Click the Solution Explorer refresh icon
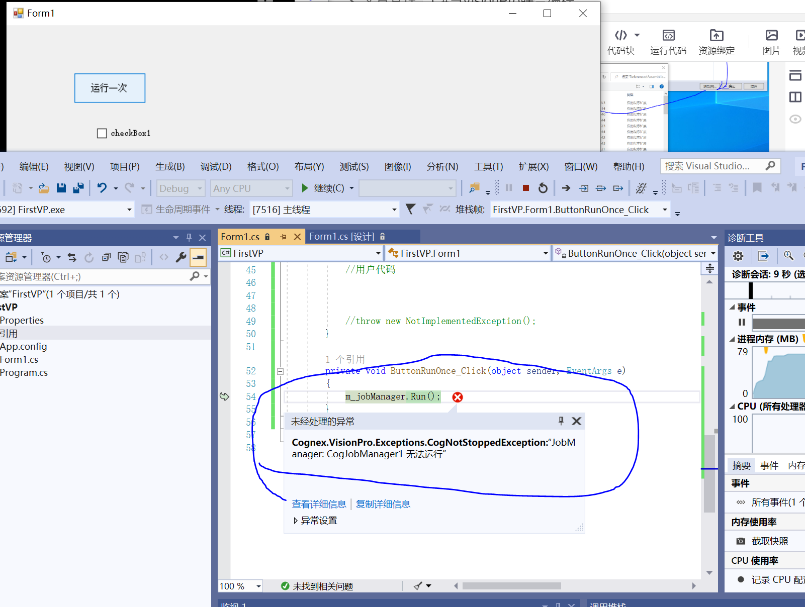Viewport: 805px width, 607px height. (x=89, y=257)
